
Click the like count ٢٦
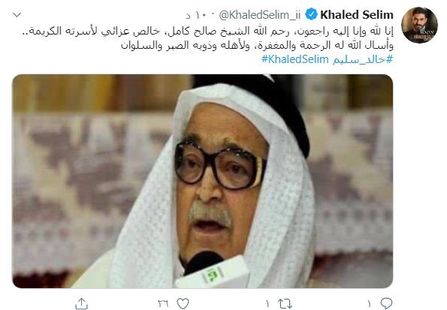(163, 304)
